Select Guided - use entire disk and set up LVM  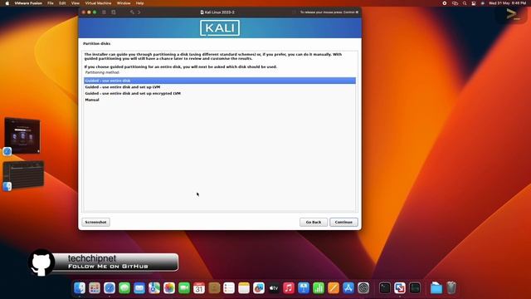(220, 87)
